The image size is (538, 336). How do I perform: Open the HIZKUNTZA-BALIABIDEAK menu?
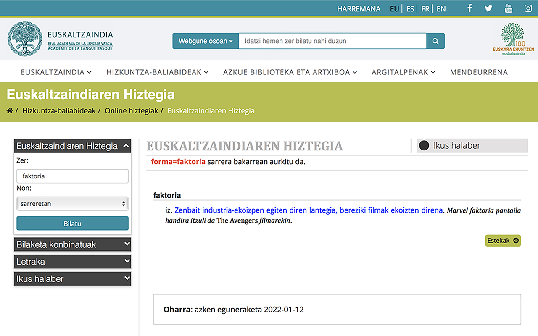(x=158, y=72)
